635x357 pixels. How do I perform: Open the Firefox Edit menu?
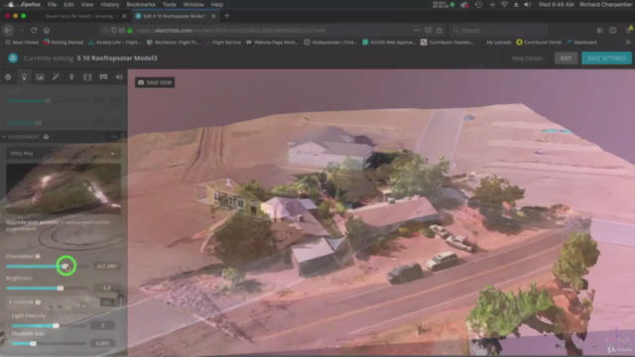68,4
